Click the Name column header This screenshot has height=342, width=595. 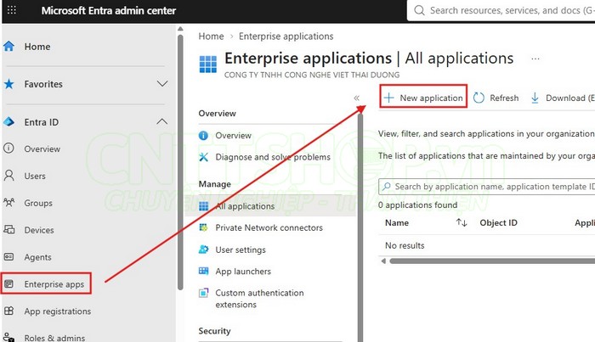click(x=397, y=222)
